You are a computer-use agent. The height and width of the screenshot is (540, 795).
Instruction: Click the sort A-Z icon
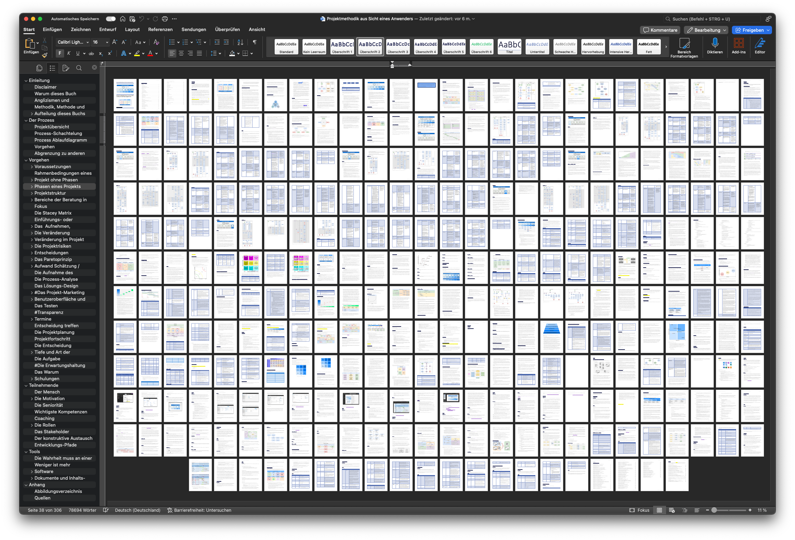pos(240,42)
